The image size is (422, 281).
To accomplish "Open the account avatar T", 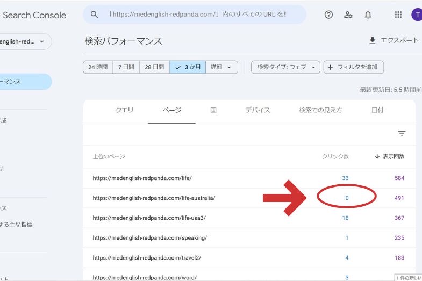I will coord(417,15).
